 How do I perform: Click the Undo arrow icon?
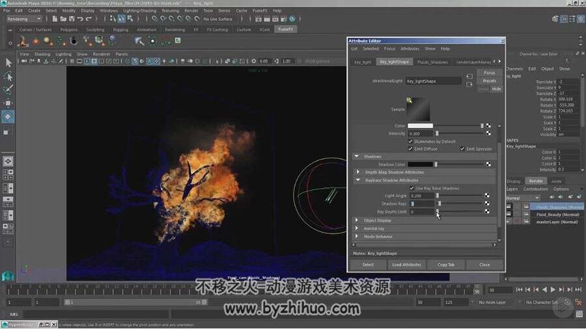click(80, 19)
